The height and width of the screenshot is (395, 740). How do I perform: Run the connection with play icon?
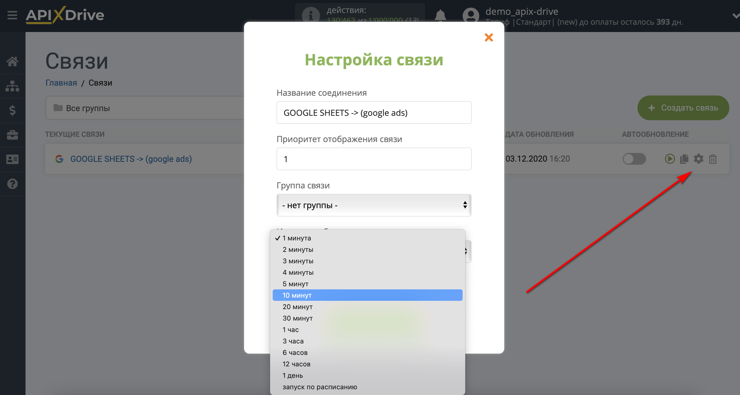click(x=670, y=159)
